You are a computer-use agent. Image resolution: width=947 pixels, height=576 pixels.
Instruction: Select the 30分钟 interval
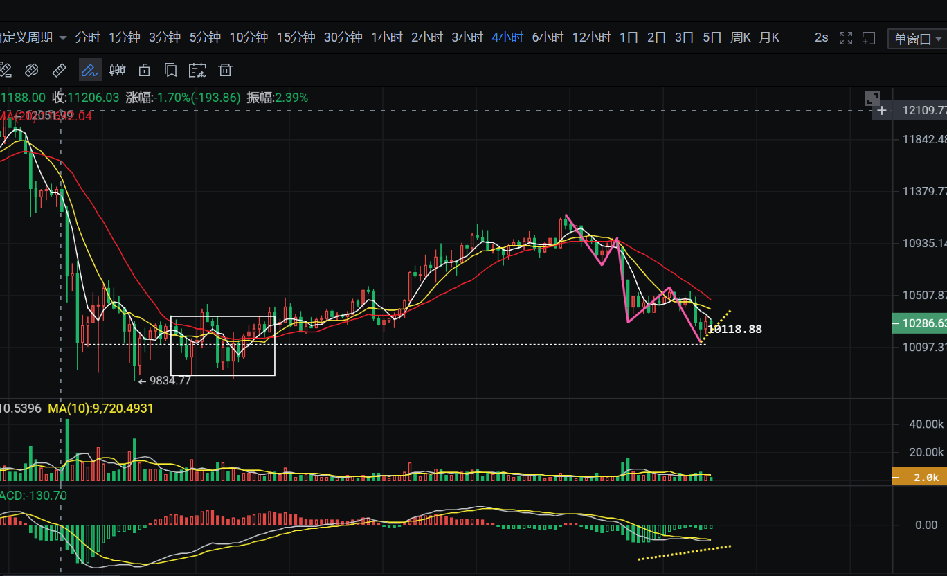click(x=343, y=37)
